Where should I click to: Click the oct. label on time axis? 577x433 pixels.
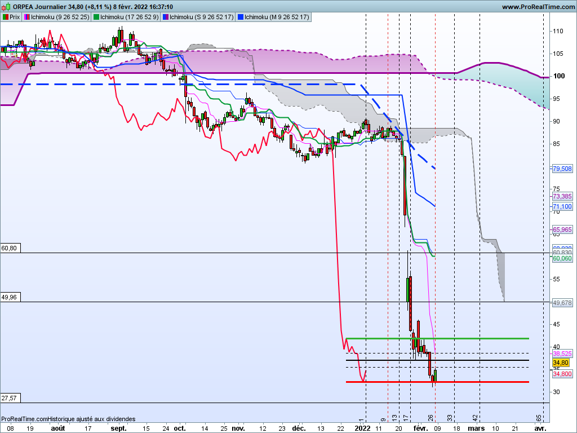click(x=180, y=428)
